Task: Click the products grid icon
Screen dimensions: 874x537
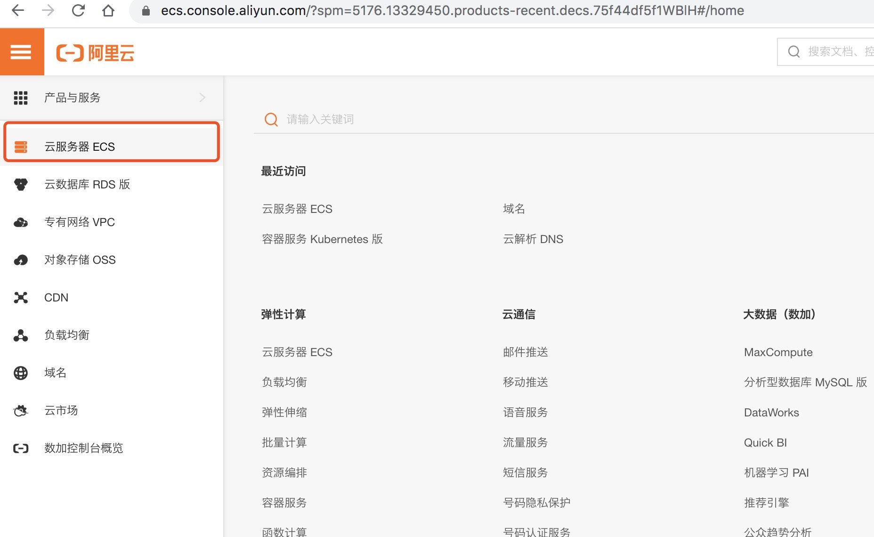Action: (x=21, y=98)
